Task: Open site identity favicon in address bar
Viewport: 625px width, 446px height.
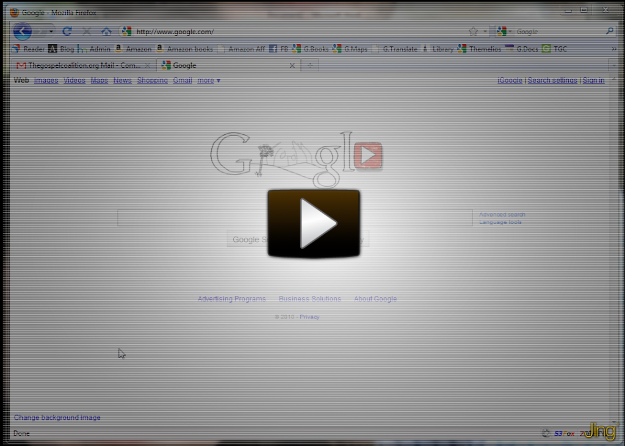Action: 126,32
